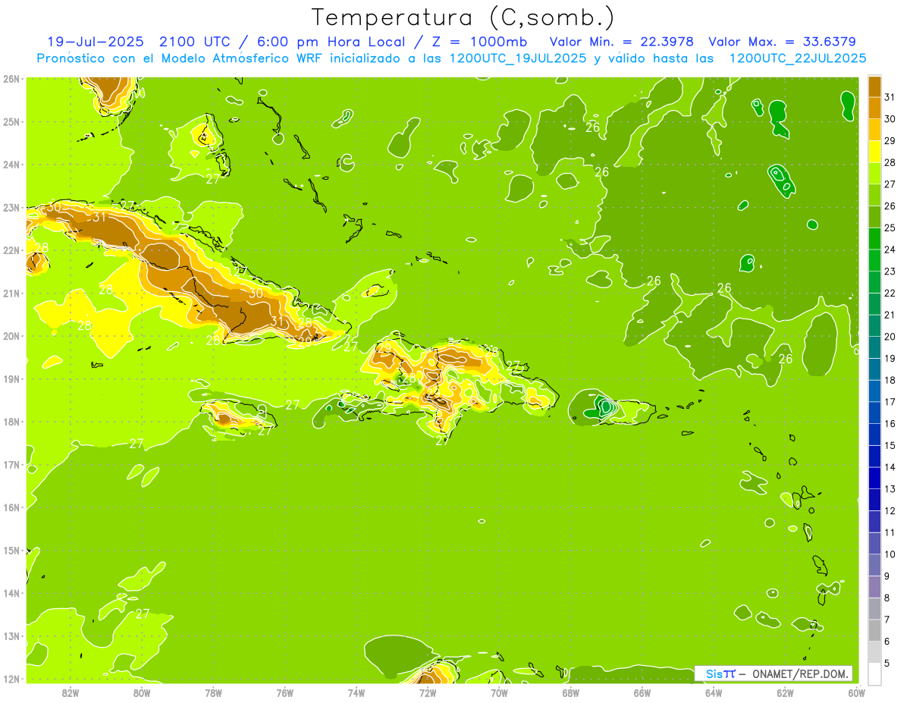The height and width of the screenshot is (703, 910).
Task: Click the legend value label 29
Action: pos(890,140)
